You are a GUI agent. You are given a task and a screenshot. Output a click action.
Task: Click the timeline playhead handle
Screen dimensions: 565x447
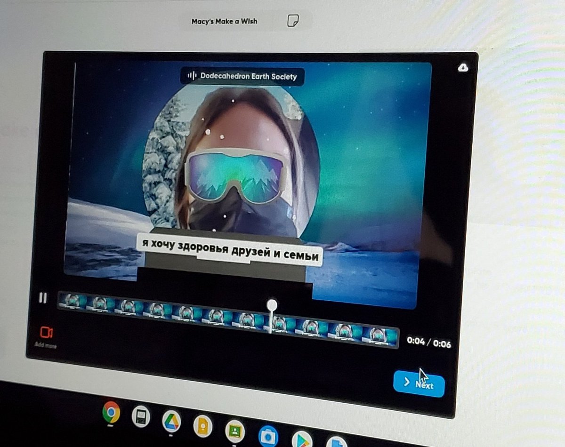pos(272,304)
